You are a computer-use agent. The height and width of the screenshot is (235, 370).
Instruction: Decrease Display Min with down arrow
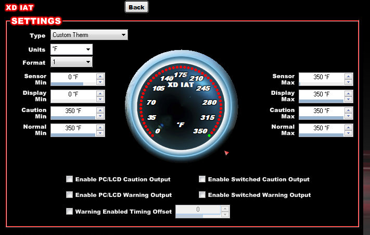(x=100, y=98)
